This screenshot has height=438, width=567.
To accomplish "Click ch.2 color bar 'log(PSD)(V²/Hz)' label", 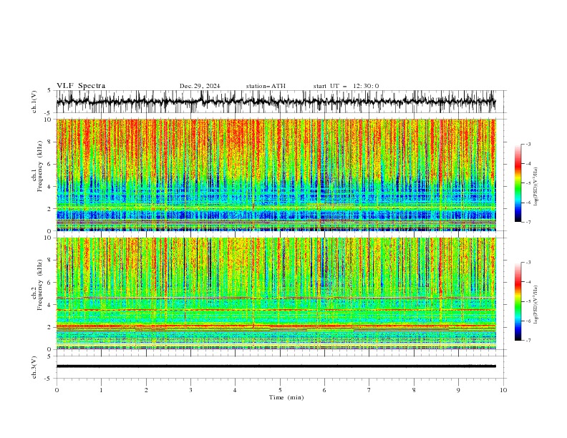I will coord(535,304).
